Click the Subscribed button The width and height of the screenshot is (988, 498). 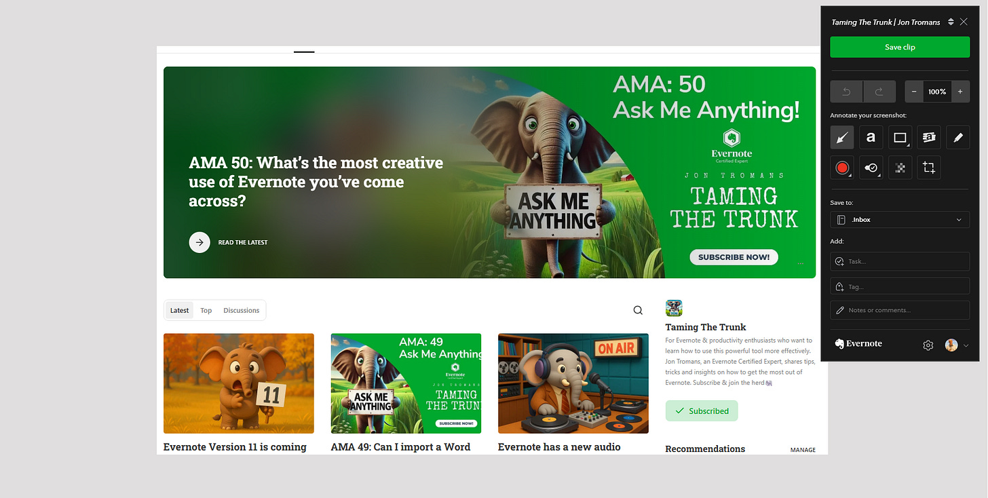pyautogui.click(x=701, y=411)
